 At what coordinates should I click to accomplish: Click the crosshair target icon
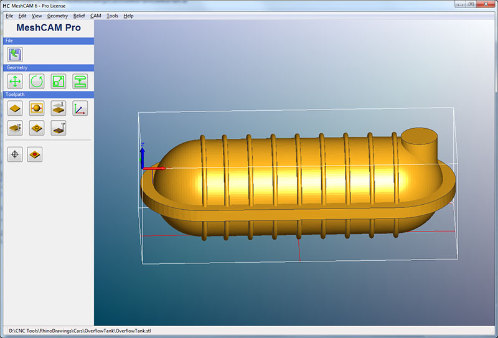click(15, 154)
